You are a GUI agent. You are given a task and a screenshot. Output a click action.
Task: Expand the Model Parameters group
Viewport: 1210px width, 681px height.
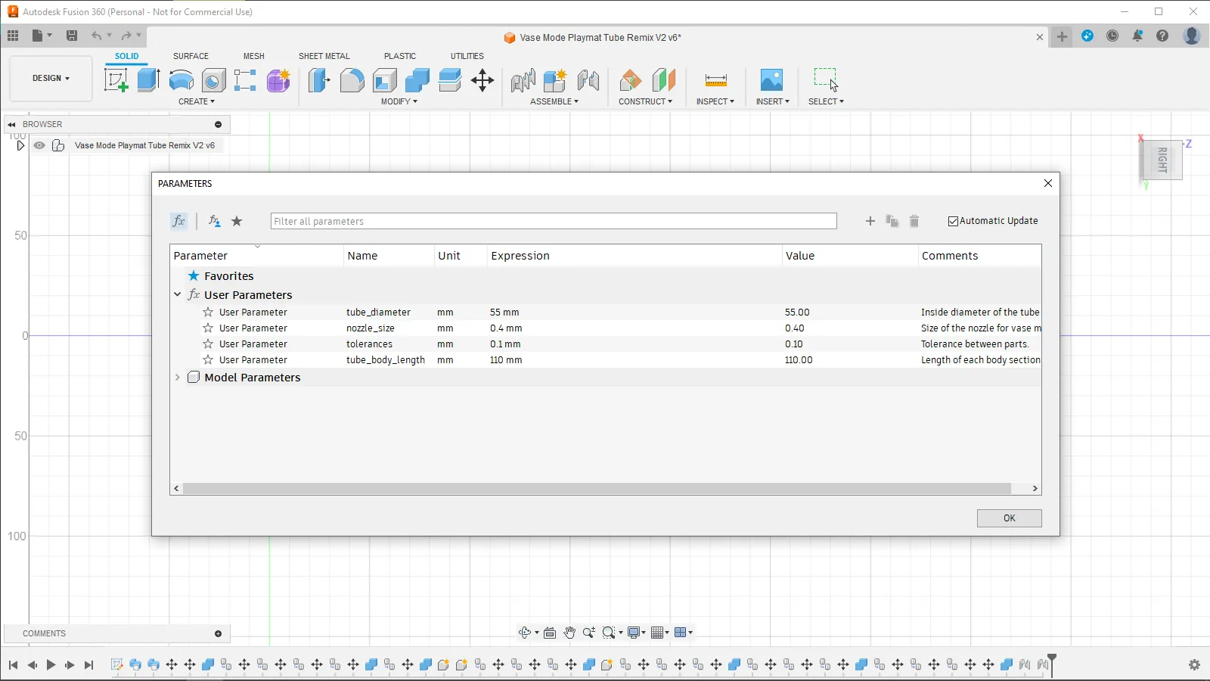[x=178, y=378]
